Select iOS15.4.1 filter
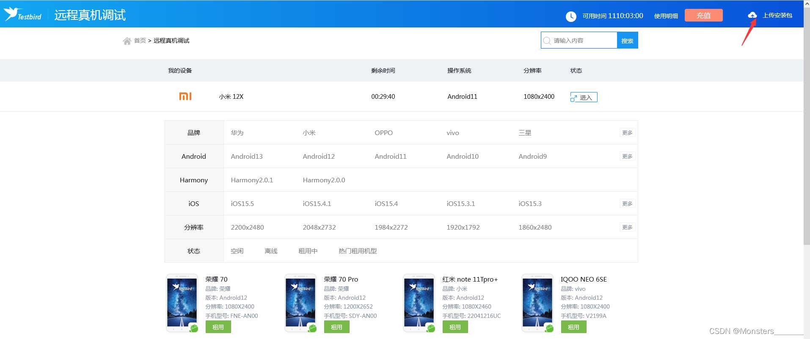This screenshot has width=810, height=339. pyautogui.click(x=317, y=203)
